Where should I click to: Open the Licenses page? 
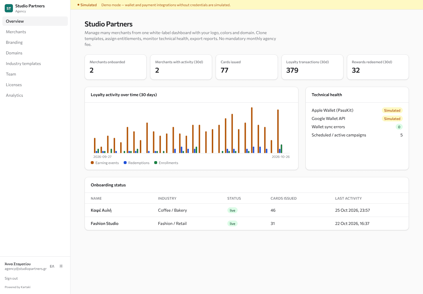click(x=35, y=85)
